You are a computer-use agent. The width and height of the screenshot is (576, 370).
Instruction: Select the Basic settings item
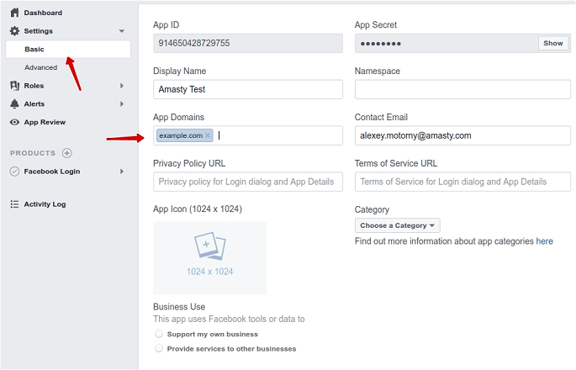tap(68, 50)
